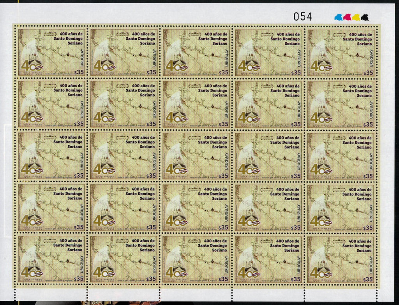Click the sheet number 054
Image resolution: width=399 pixels, height=305 pixels.
[302, 17]
